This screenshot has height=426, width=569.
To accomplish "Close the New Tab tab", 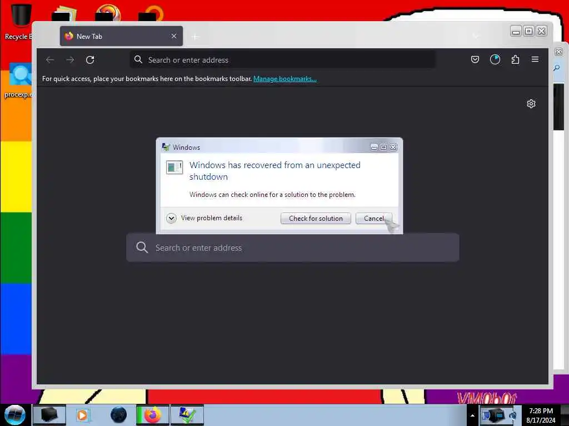I will pos(174,36).
